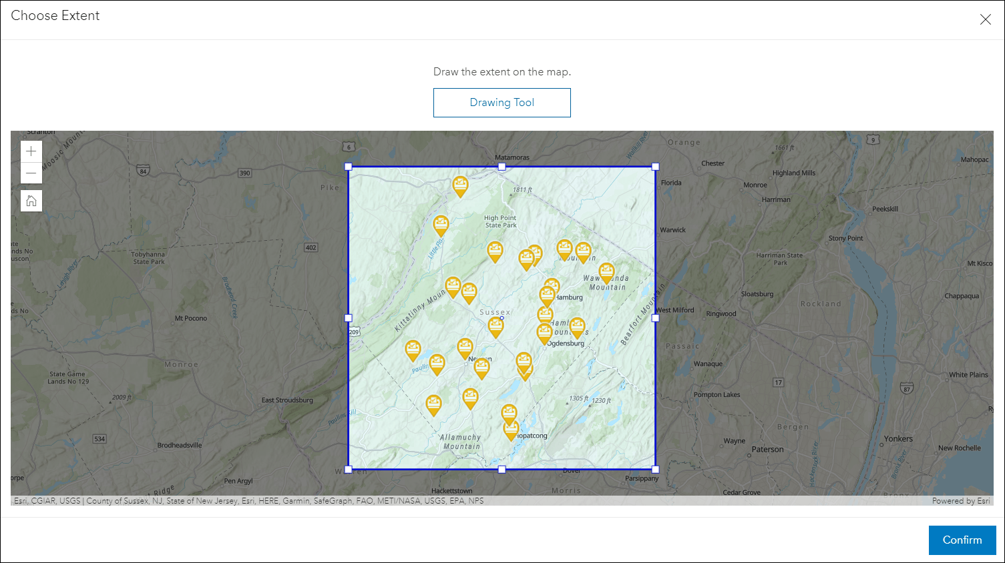
Task: Click the Chappaqua map label
Action: 962,296
